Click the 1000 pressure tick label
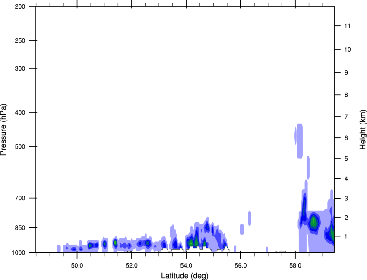This screenshot has height=280, width=367. 19,253
